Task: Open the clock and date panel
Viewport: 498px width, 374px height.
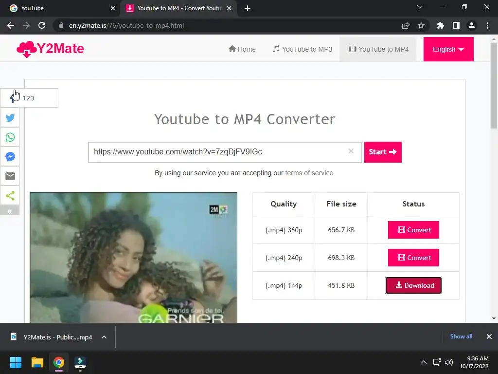Action: pyautogui.click(x=474, y=362)
